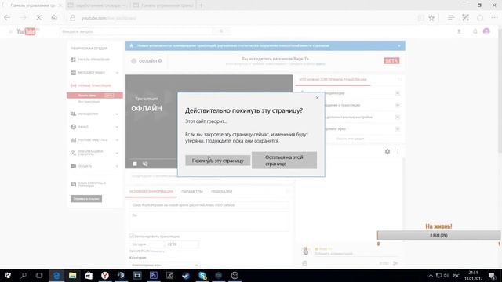Open Edge hub (favorites list) icon
The height and width of the screenshot is (282, 502).
point(451,18)
